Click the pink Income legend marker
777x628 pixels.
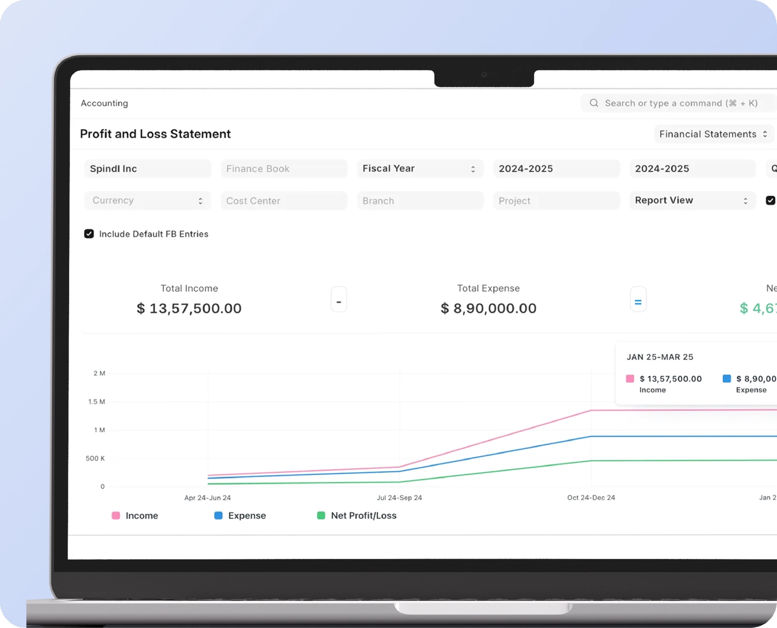point(116,516)
